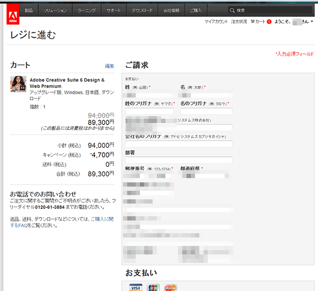Open the 都道府県 dropdown
This screenshot has width=318, height=291.
(x=206, y=175)
